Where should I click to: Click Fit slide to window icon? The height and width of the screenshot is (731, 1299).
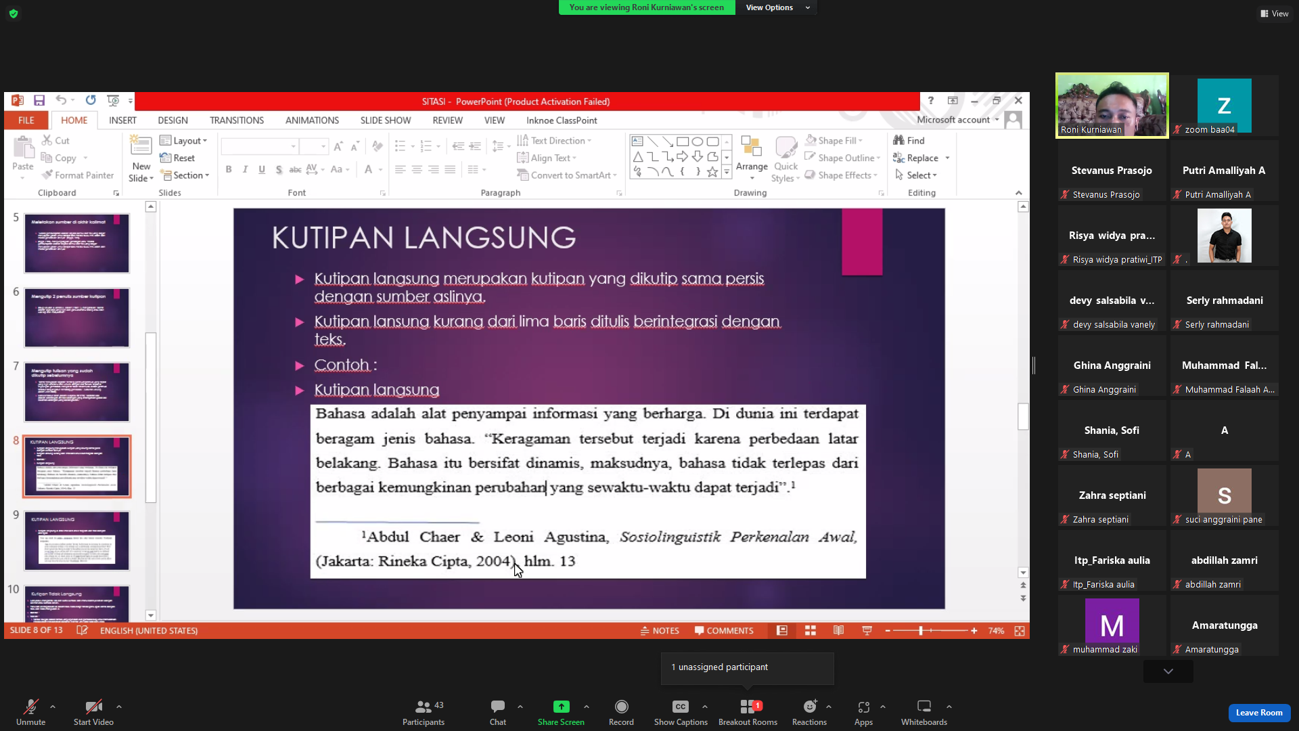tap(1020, 630)
